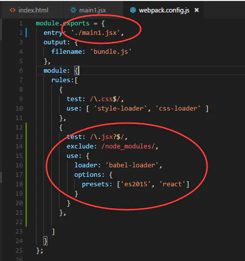The height and width of the screenshot is (261, 245).
Task: Click the 'react' preset string
Action: click(172, 184)
